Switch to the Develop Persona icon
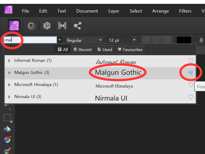The height and width of the screenshot is (154, 205). pos(47,26)
